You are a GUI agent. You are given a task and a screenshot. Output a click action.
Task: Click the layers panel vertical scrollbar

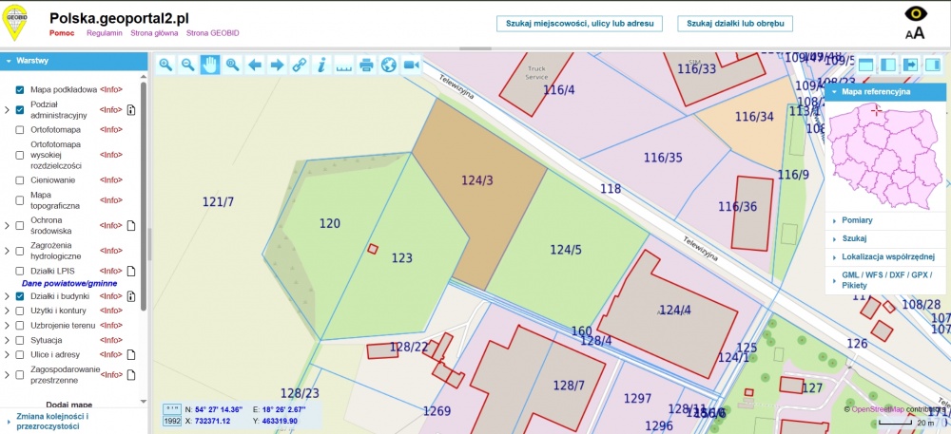click(x=144, y=197)
